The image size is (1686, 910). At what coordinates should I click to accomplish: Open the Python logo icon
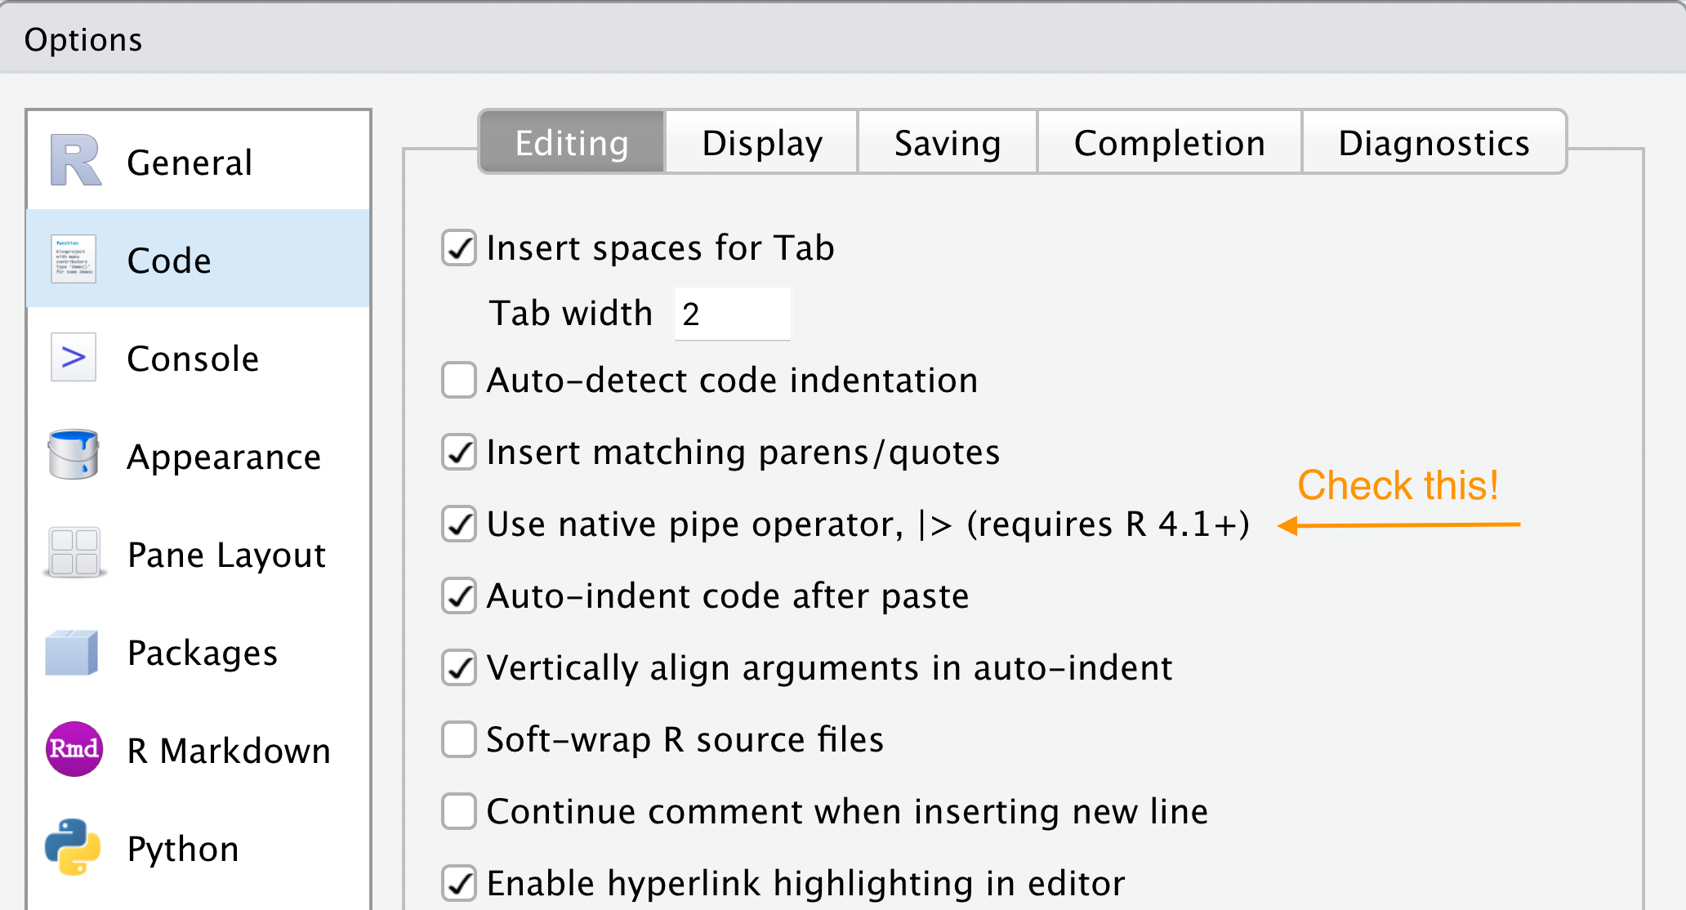73,847
